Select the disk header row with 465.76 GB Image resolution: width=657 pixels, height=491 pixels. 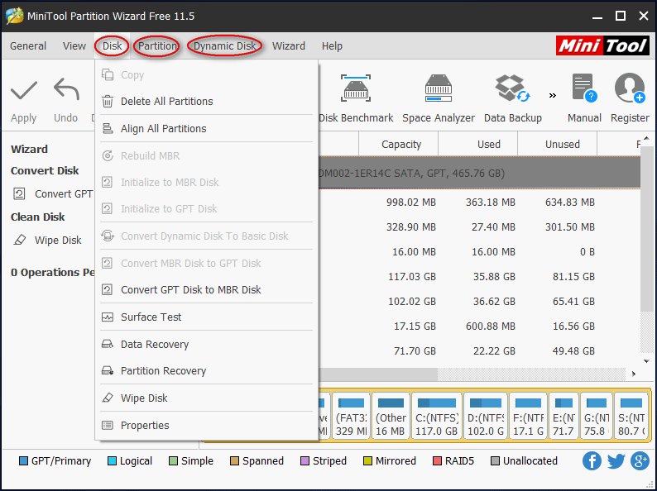tap(479, 174)
